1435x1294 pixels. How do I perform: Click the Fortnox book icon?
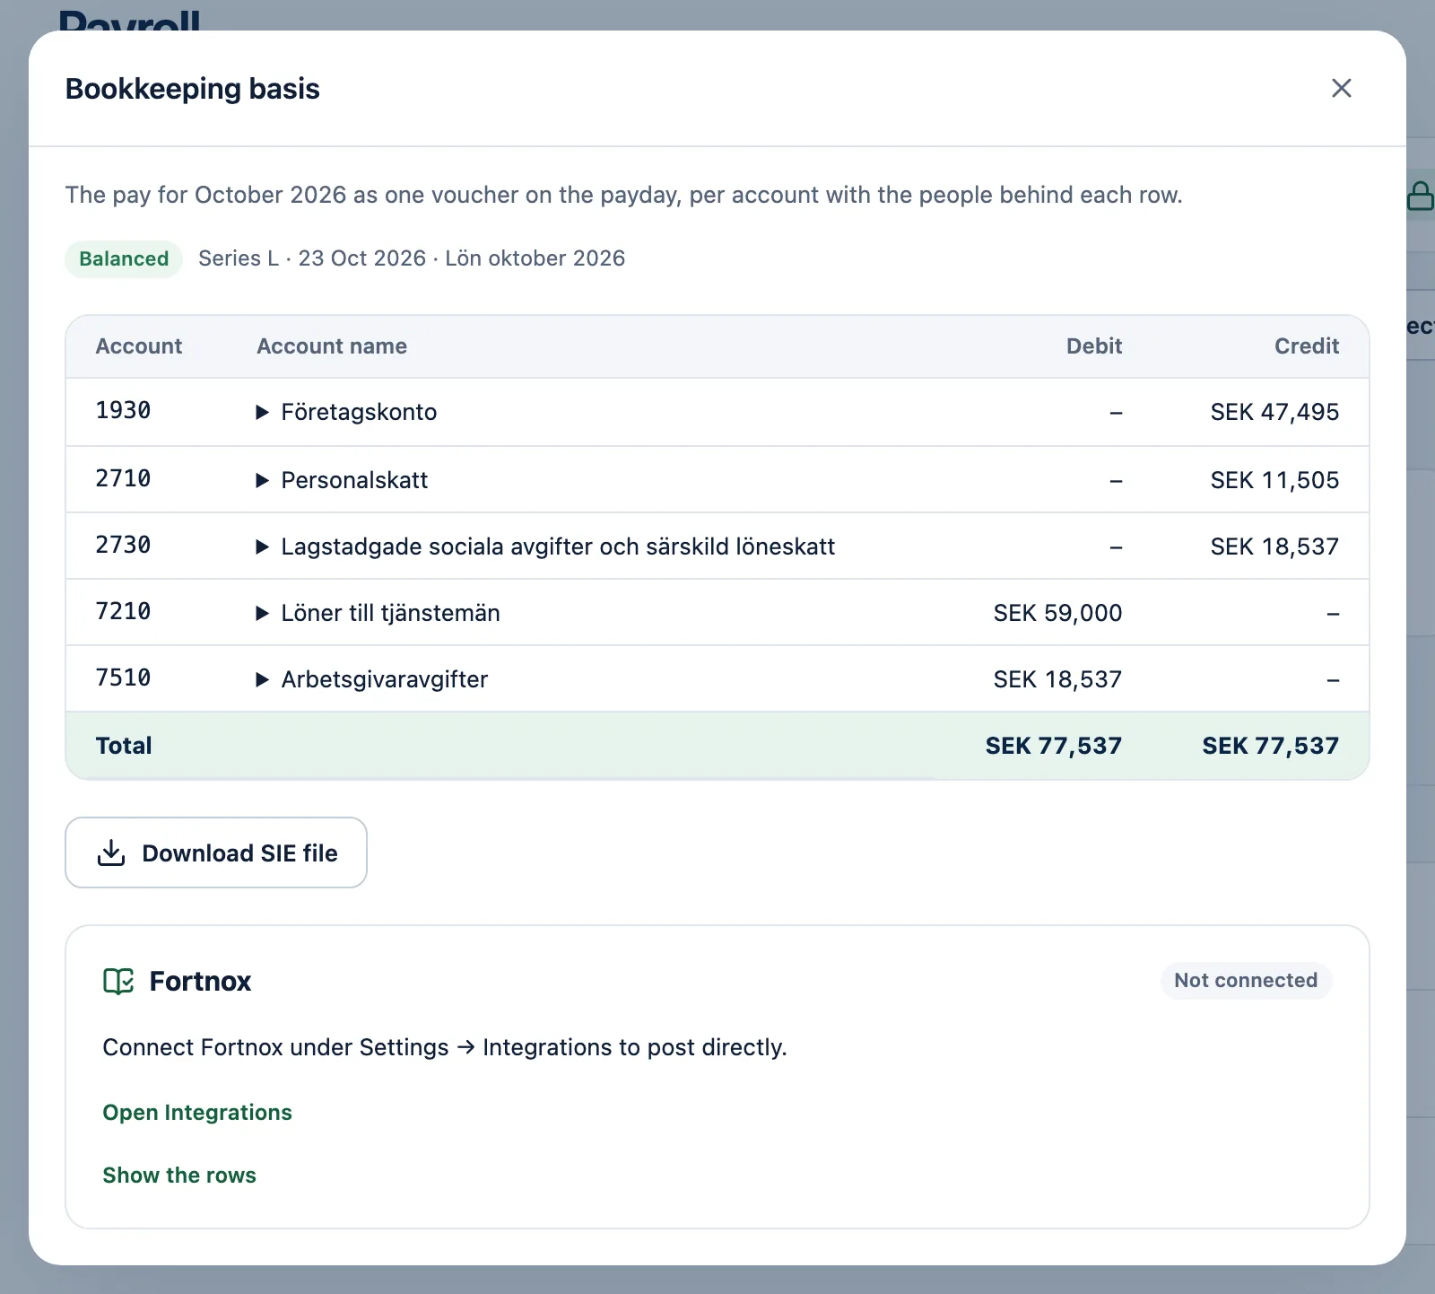coord(118,982)
